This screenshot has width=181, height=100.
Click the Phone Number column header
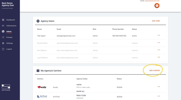pyautogui.click(x=118, y=29)
